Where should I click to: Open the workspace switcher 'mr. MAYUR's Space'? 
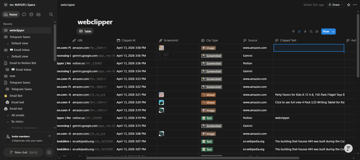coord(20,5)
